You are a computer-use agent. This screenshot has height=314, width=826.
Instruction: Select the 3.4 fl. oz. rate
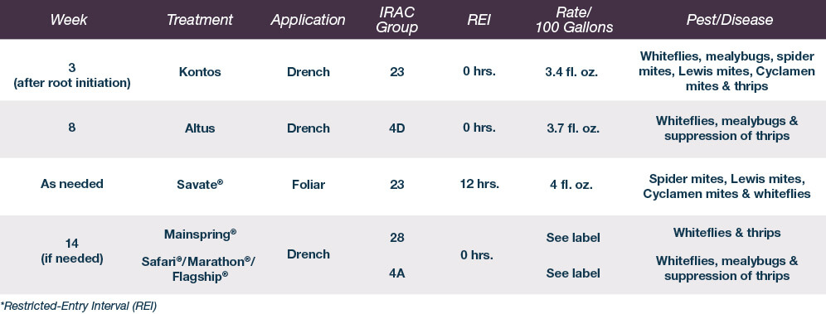coord(571,72)
